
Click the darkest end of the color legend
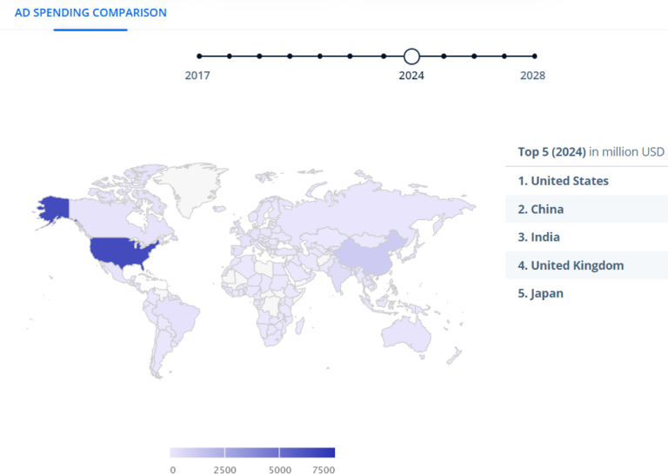click(x=329, y=452)
